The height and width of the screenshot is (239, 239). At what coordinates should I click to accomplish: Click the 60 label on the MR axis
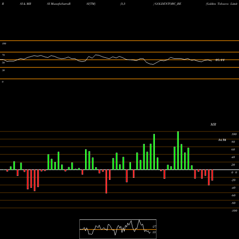[233, 150]
